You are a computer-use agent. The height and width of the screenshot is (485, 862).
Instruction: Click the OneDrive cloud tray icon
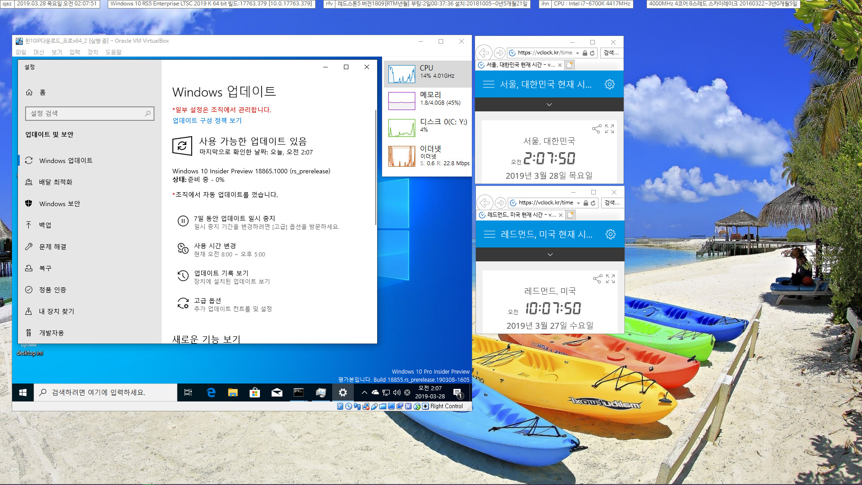375,392
